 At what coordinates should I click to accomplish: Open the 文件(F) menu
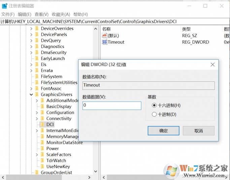click(x=8, y=14)
